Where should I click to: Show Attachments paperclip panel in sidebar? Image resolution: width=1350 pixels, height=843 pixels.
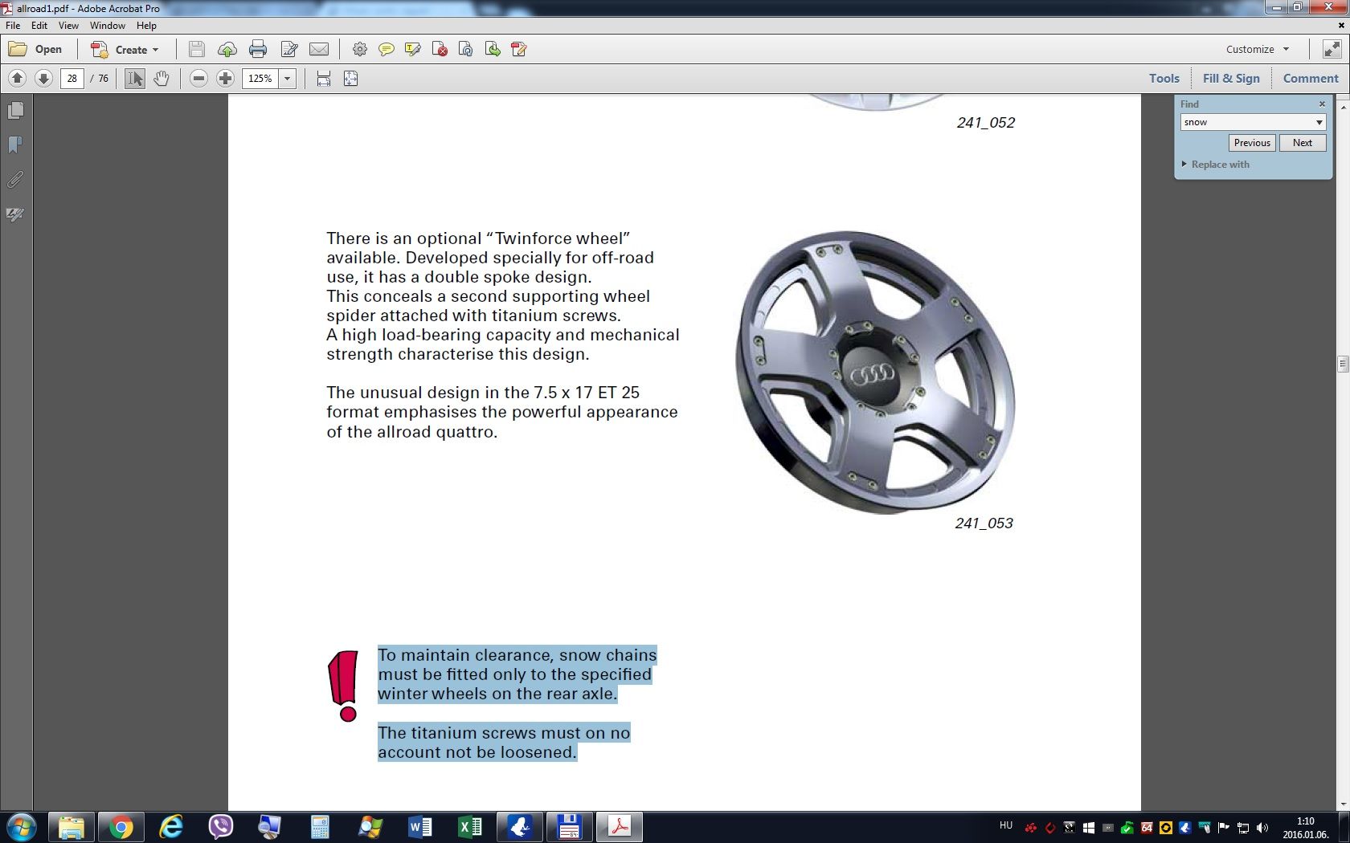[x=15, y=180]
